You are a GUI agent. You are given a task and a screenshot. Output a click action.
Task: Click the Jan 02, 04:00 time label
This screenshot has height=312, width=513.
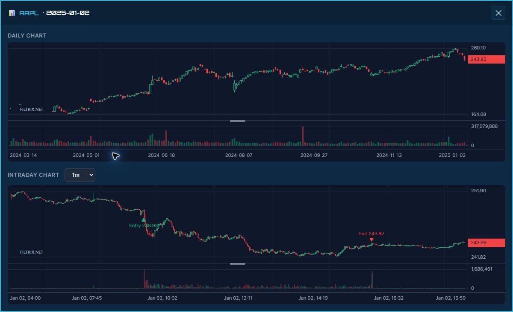click(x=25, y=298)
